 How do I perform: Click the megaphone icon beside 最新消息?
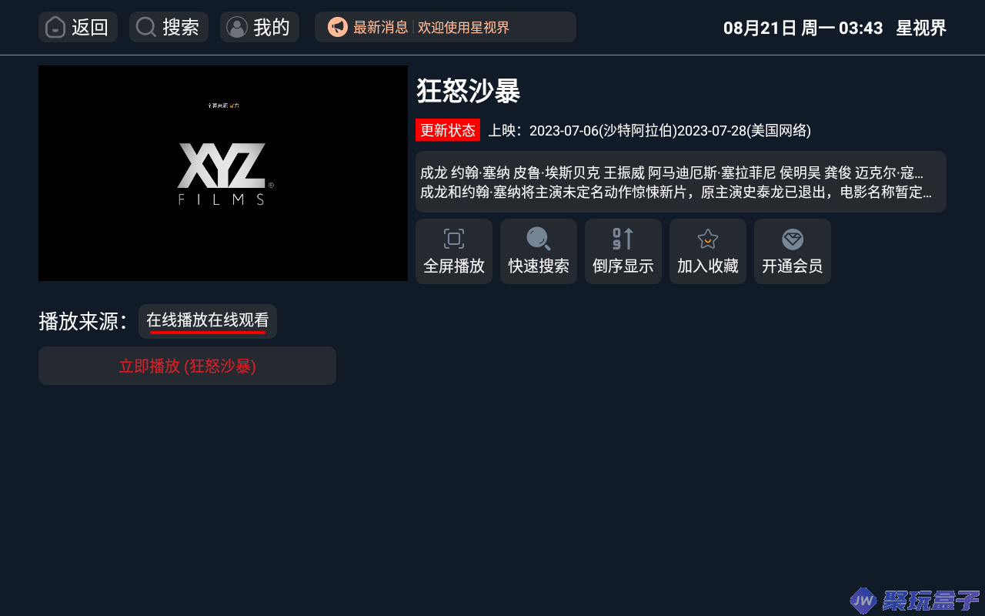point(338,27)
